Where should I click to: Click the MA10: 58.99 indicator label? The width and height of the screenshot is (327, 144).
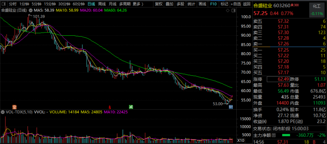(x=67, y=10)
